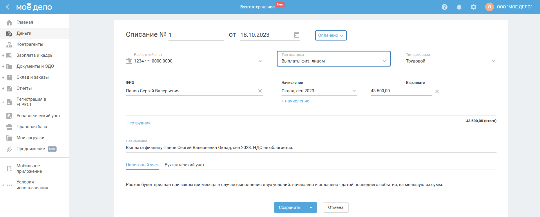Click the cart icon beside Склад и заказы

[9, 77]
